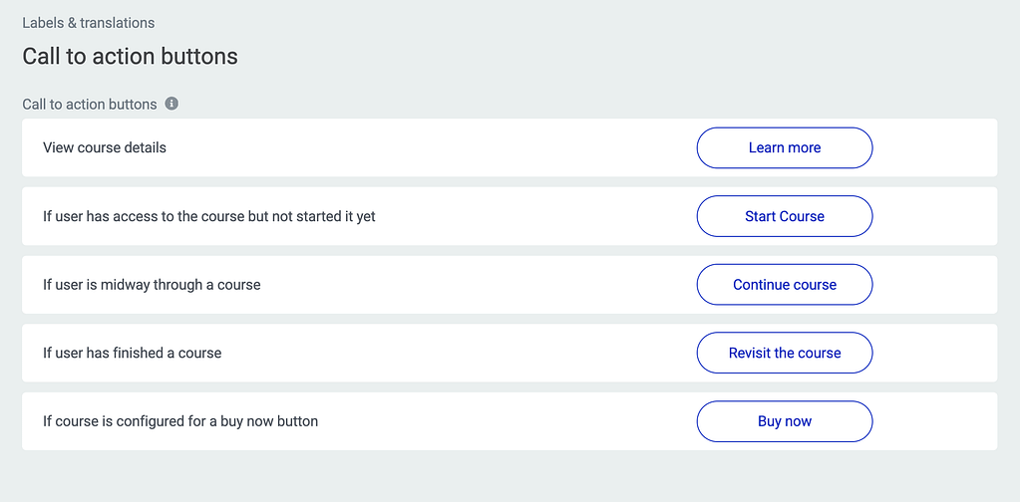Click the 'not started it yet' description text
Image resolution: width=1020 pixels, height=502 pixels.
209,216
